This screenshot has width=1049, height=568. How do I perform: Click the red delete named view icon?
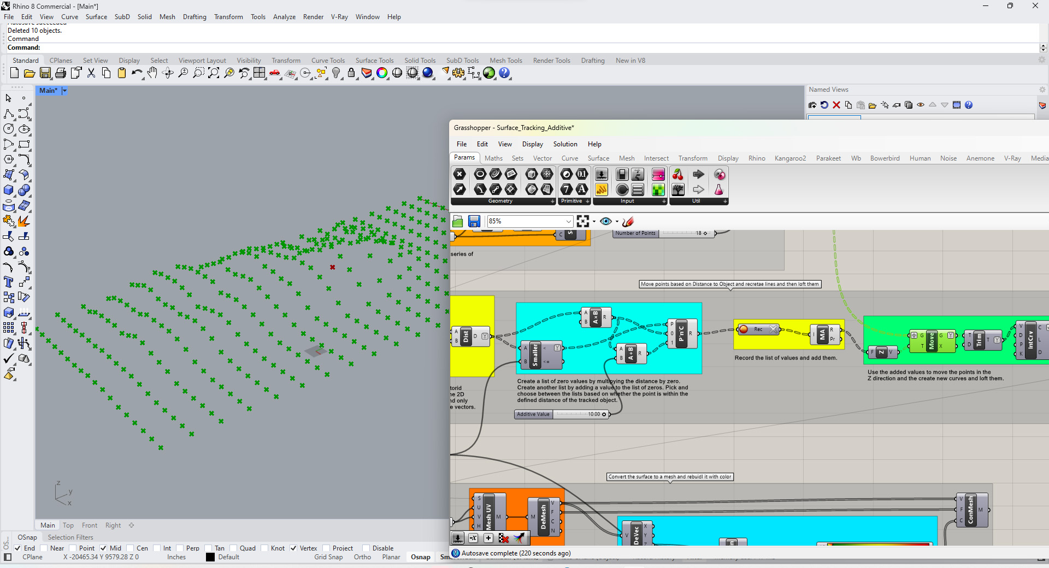point(836,105)
